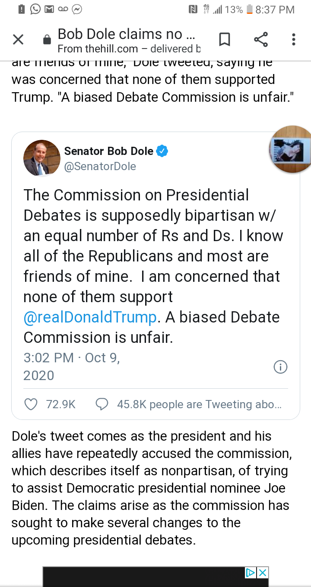Close the ad with X button
This screenshot has height=587, width=311.
(262, 573)
